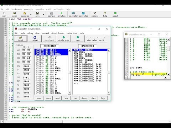The image size is (171, 128).
Task: Click source window scroll up arrow
Action: (169, 39)
